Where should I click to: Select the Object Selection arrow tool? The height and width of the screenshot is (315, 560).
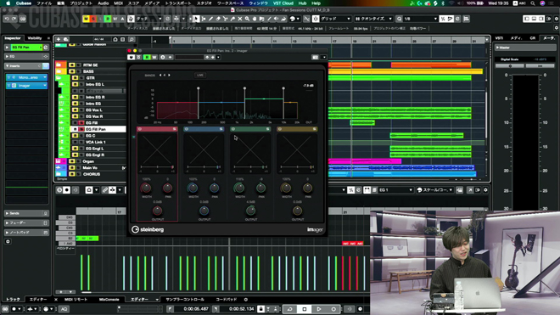point(196,19)
